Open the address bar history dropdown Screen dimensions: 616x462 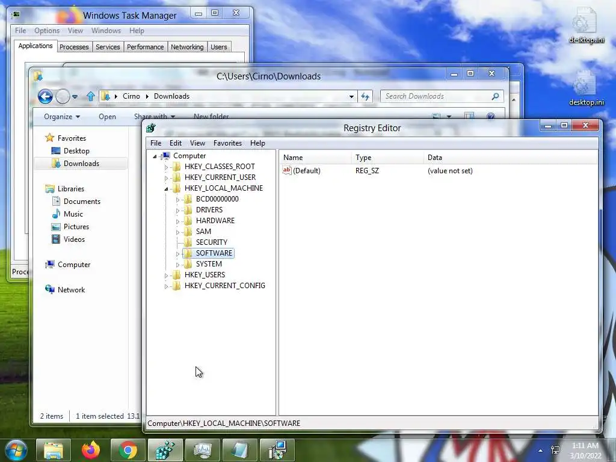click(351, 97)
